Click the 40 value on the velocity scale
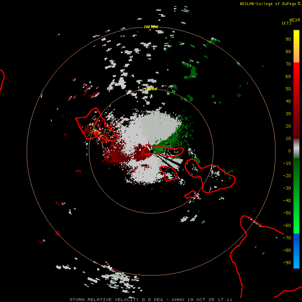Viewport: 302px width, 302px height. 288,101
